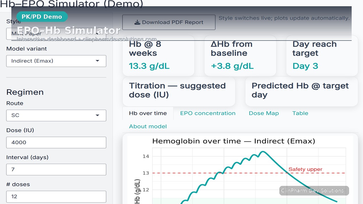Open the Indirect (Emax) model variant selector

(56, 61)
